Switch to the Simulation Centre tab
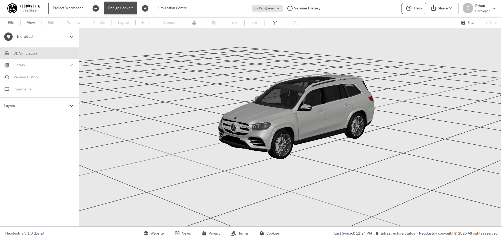502x239 pixels. 172,8
